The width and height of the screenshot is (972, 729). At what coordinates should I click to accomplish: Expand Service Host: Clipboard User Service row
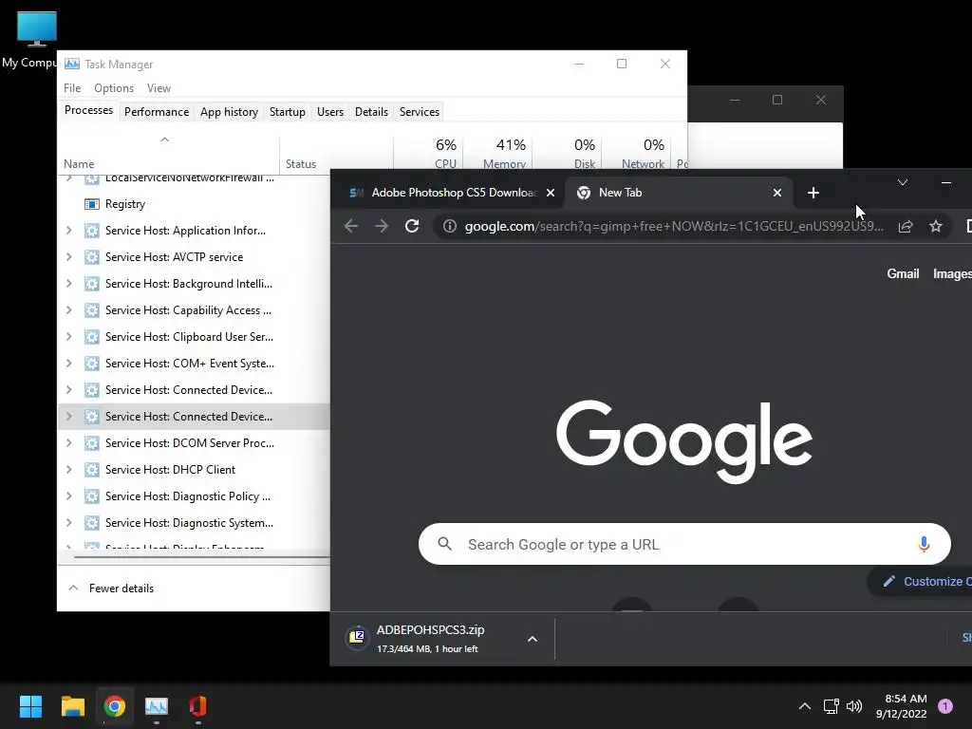click(68, 337)
